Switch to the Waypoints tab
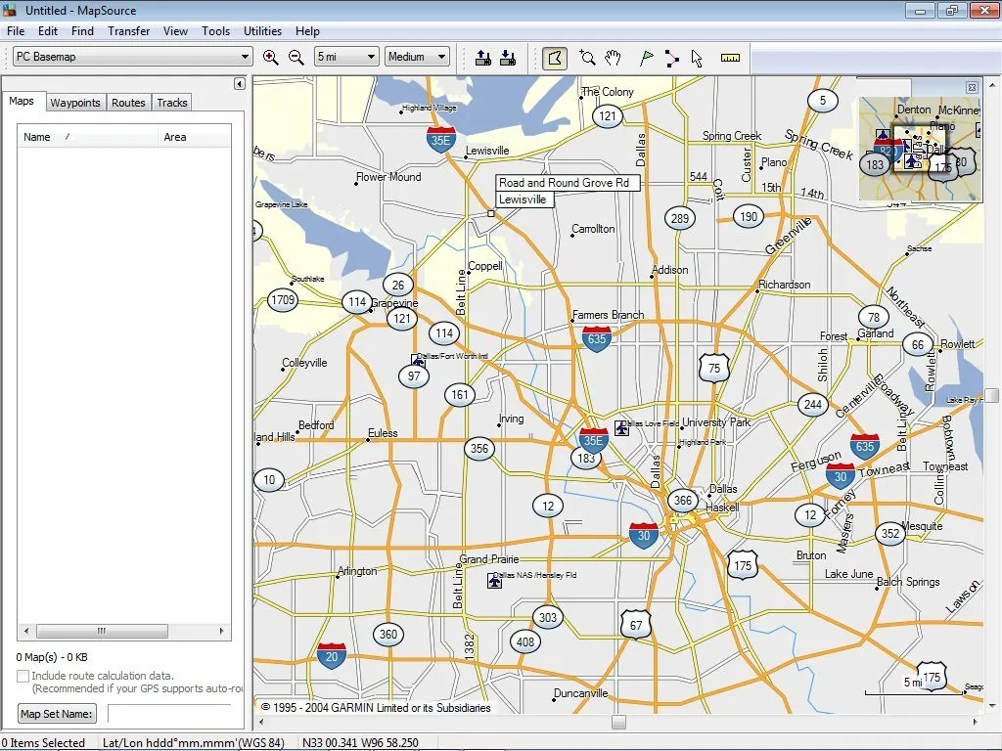Image resolution: width=1002 pixels, height=751 pixels. click(x=75, y=103)
